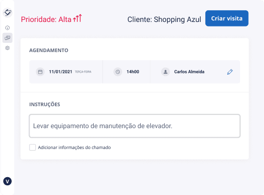Click the technician name Carlos Almeida
This screenshot has height=195, width=264.
(x=189, y=72)
